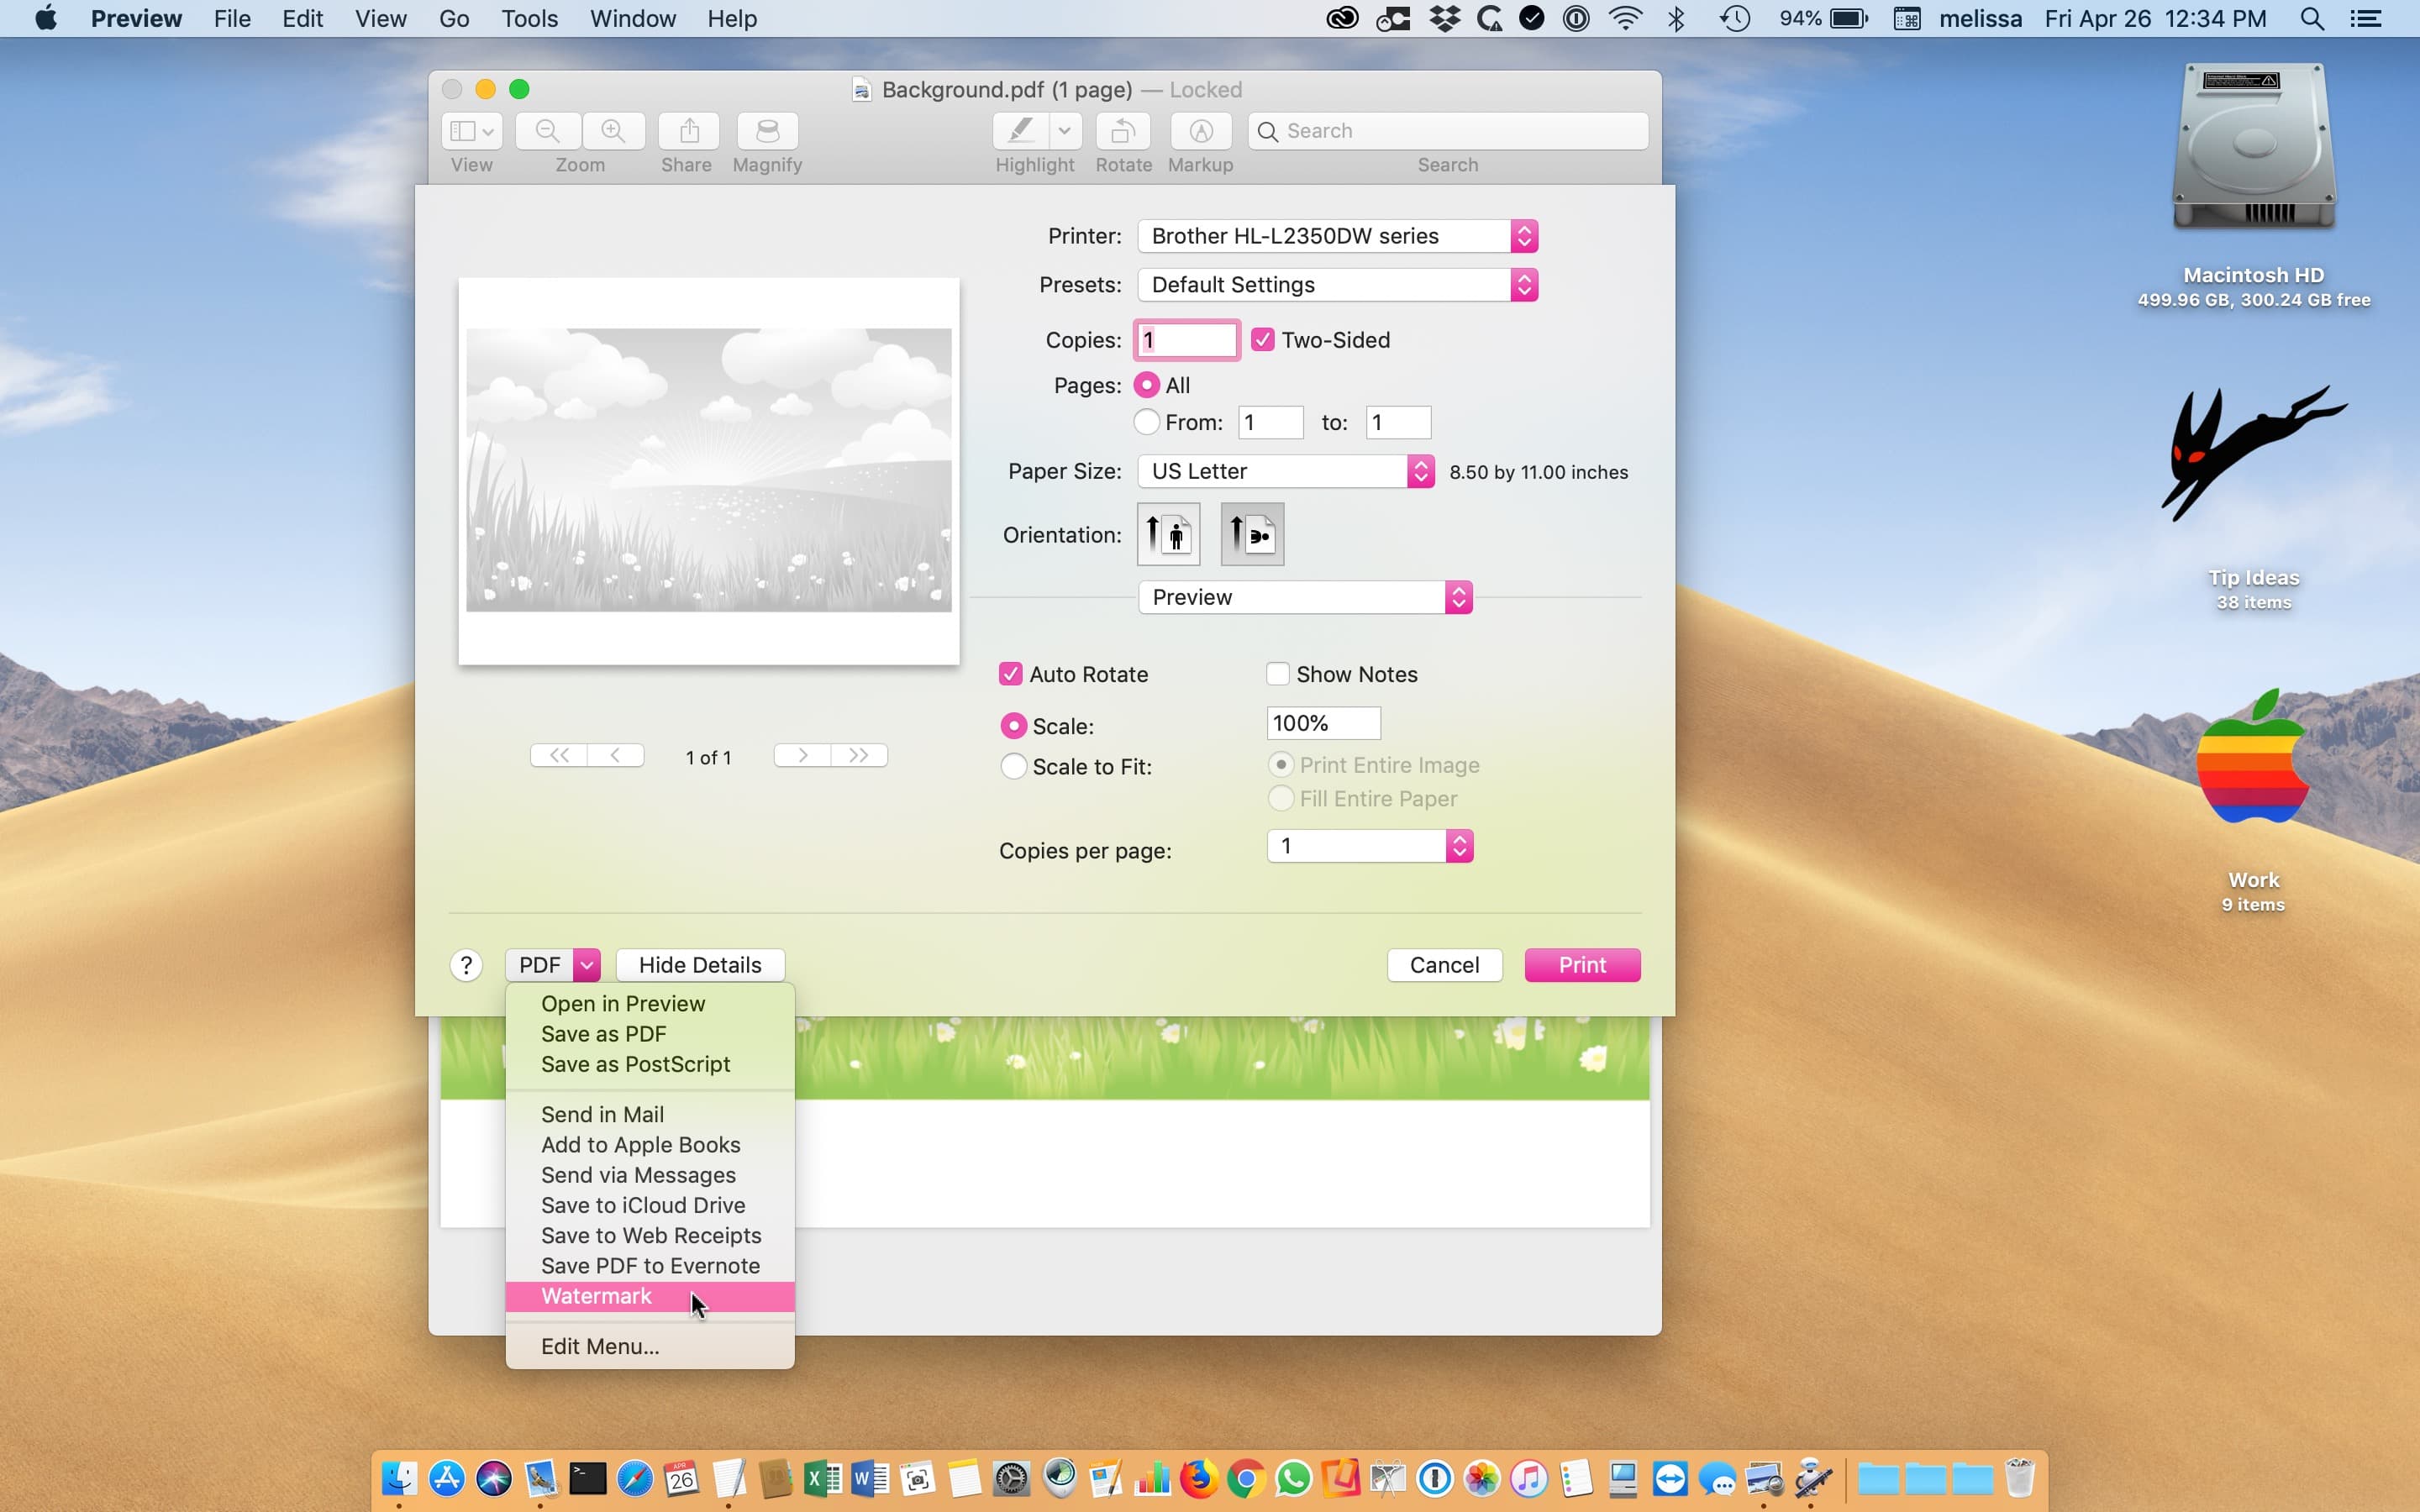This screenshot has width=2420, height=1512.
Task: Launch Firefox from the Dock
Action: tap(1199, 1479)
